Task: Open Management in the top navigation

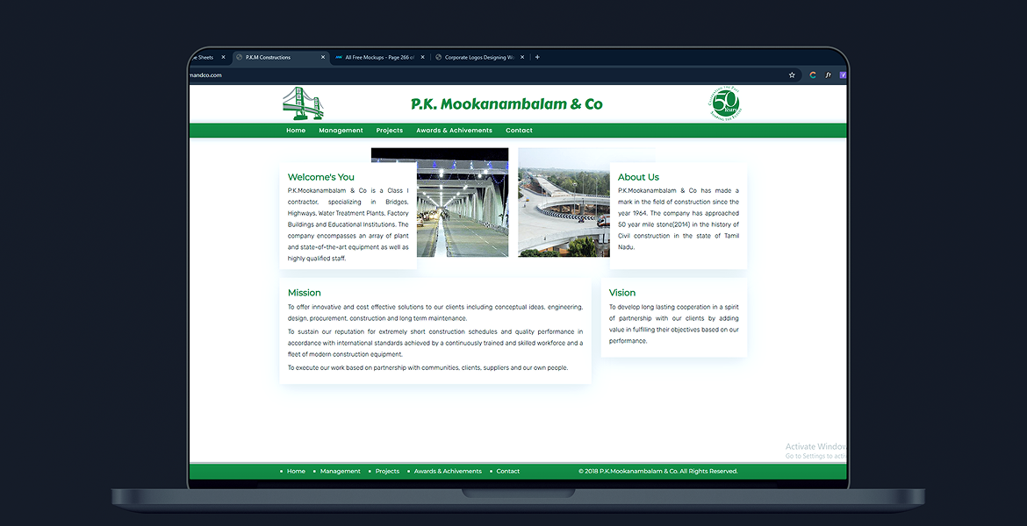Action: pos(341,131)
